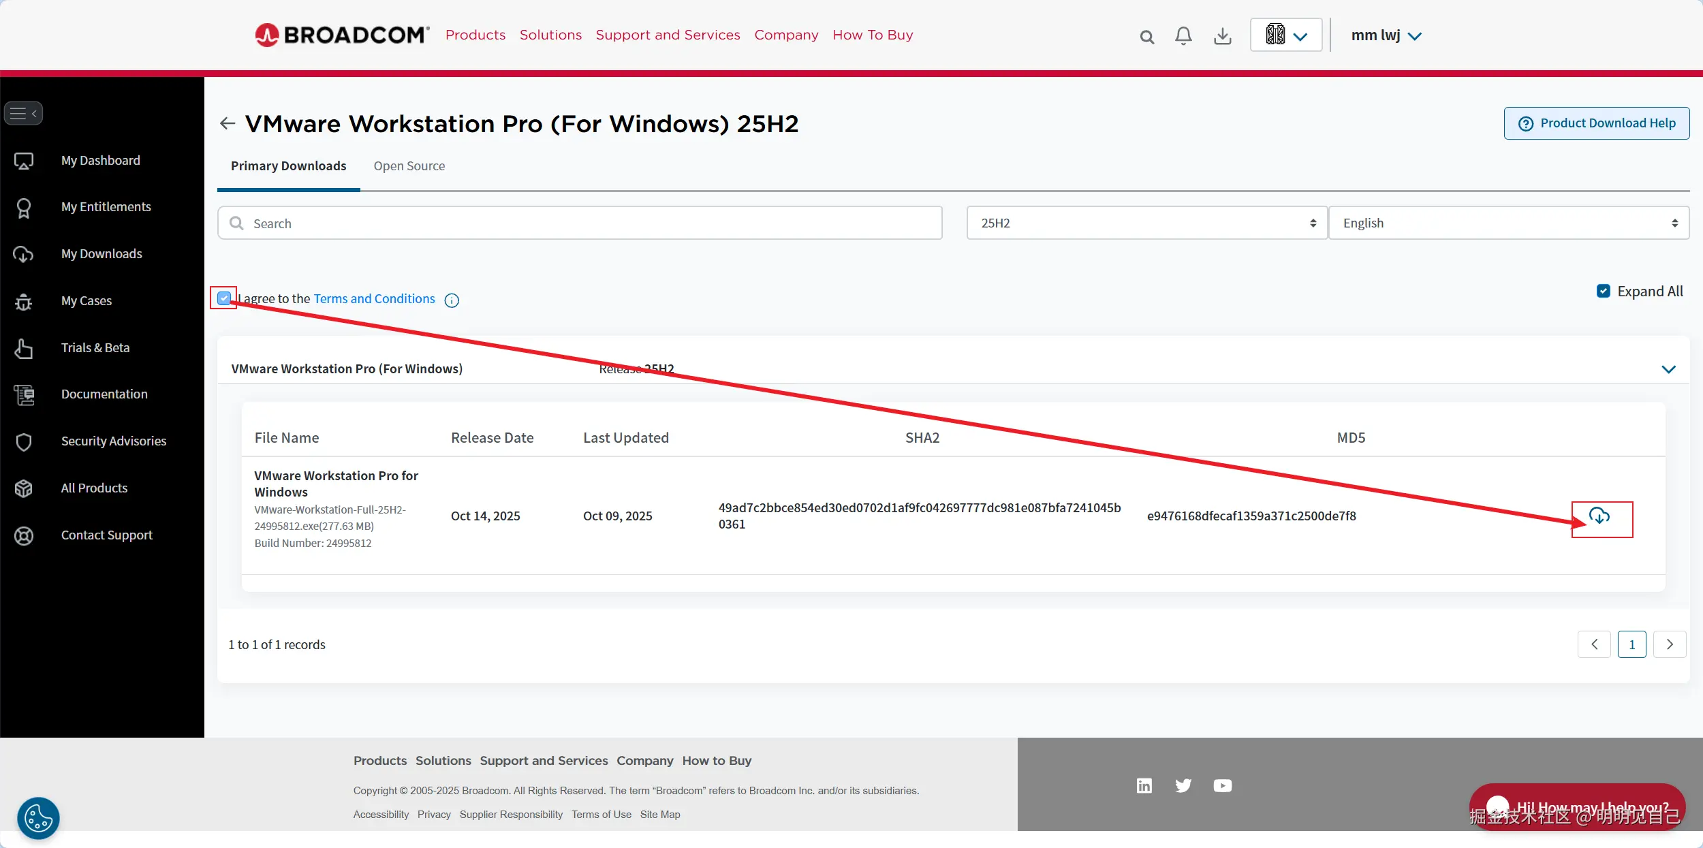This screenshot has height=848, width=1703.
Task: Open notifications bell icon
Action: click(x=1183, y=35)
